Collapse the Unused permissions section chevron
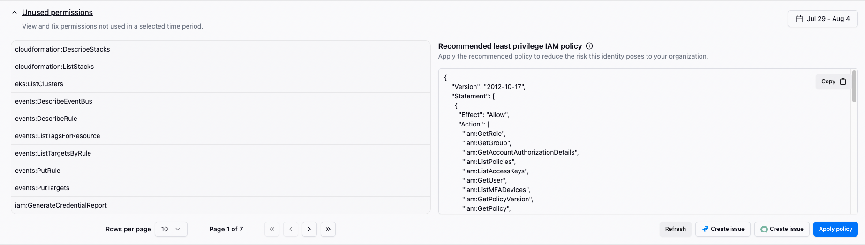 click(x=15, y=13)
